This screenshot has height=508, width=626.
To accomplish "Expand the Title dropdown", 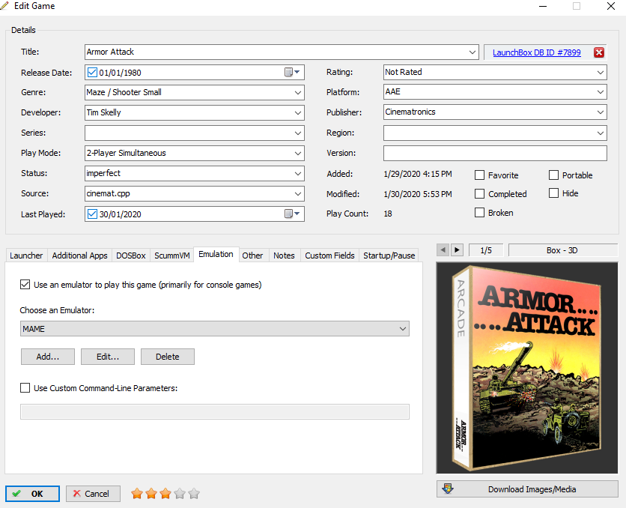I will [472, 52].
